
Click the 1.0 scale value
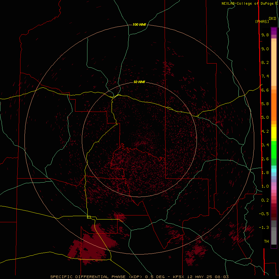[x=265, y=186]
